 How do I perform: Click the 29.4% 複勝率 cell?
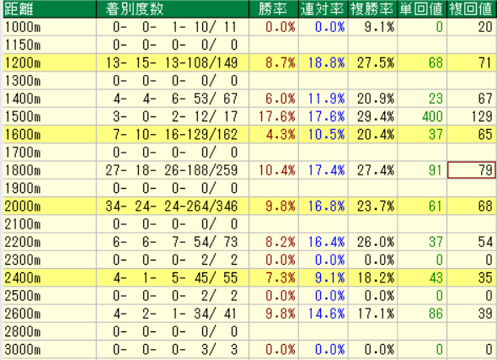(x=372, y=116)
